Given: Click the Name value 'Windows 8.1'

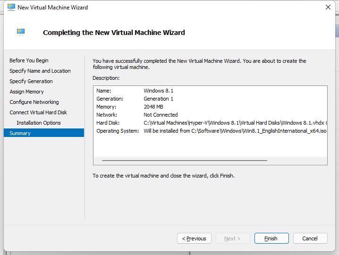Looking at the screenshot, I should point(159,91).
